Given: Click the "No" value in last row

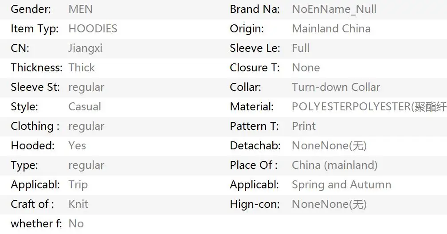Looking at the screenshot, I should tap(76, 224).
